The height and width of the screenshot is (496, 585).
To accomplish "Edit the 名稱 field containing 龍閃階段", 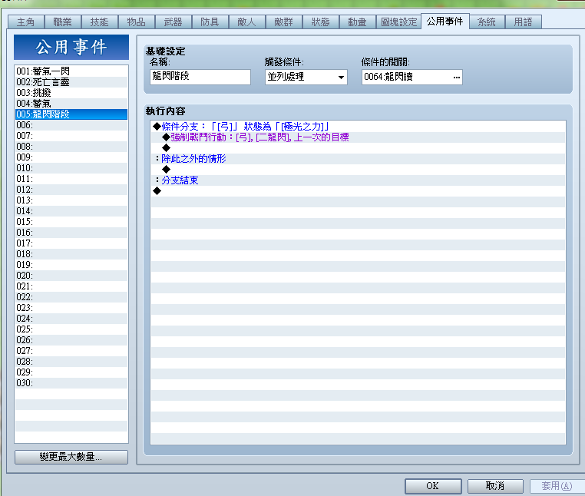I will tap(200, 77).
